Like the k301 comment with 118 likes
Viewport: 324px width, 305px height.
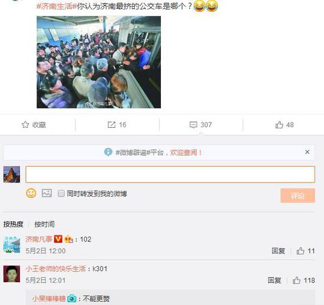tap(296, 280)
